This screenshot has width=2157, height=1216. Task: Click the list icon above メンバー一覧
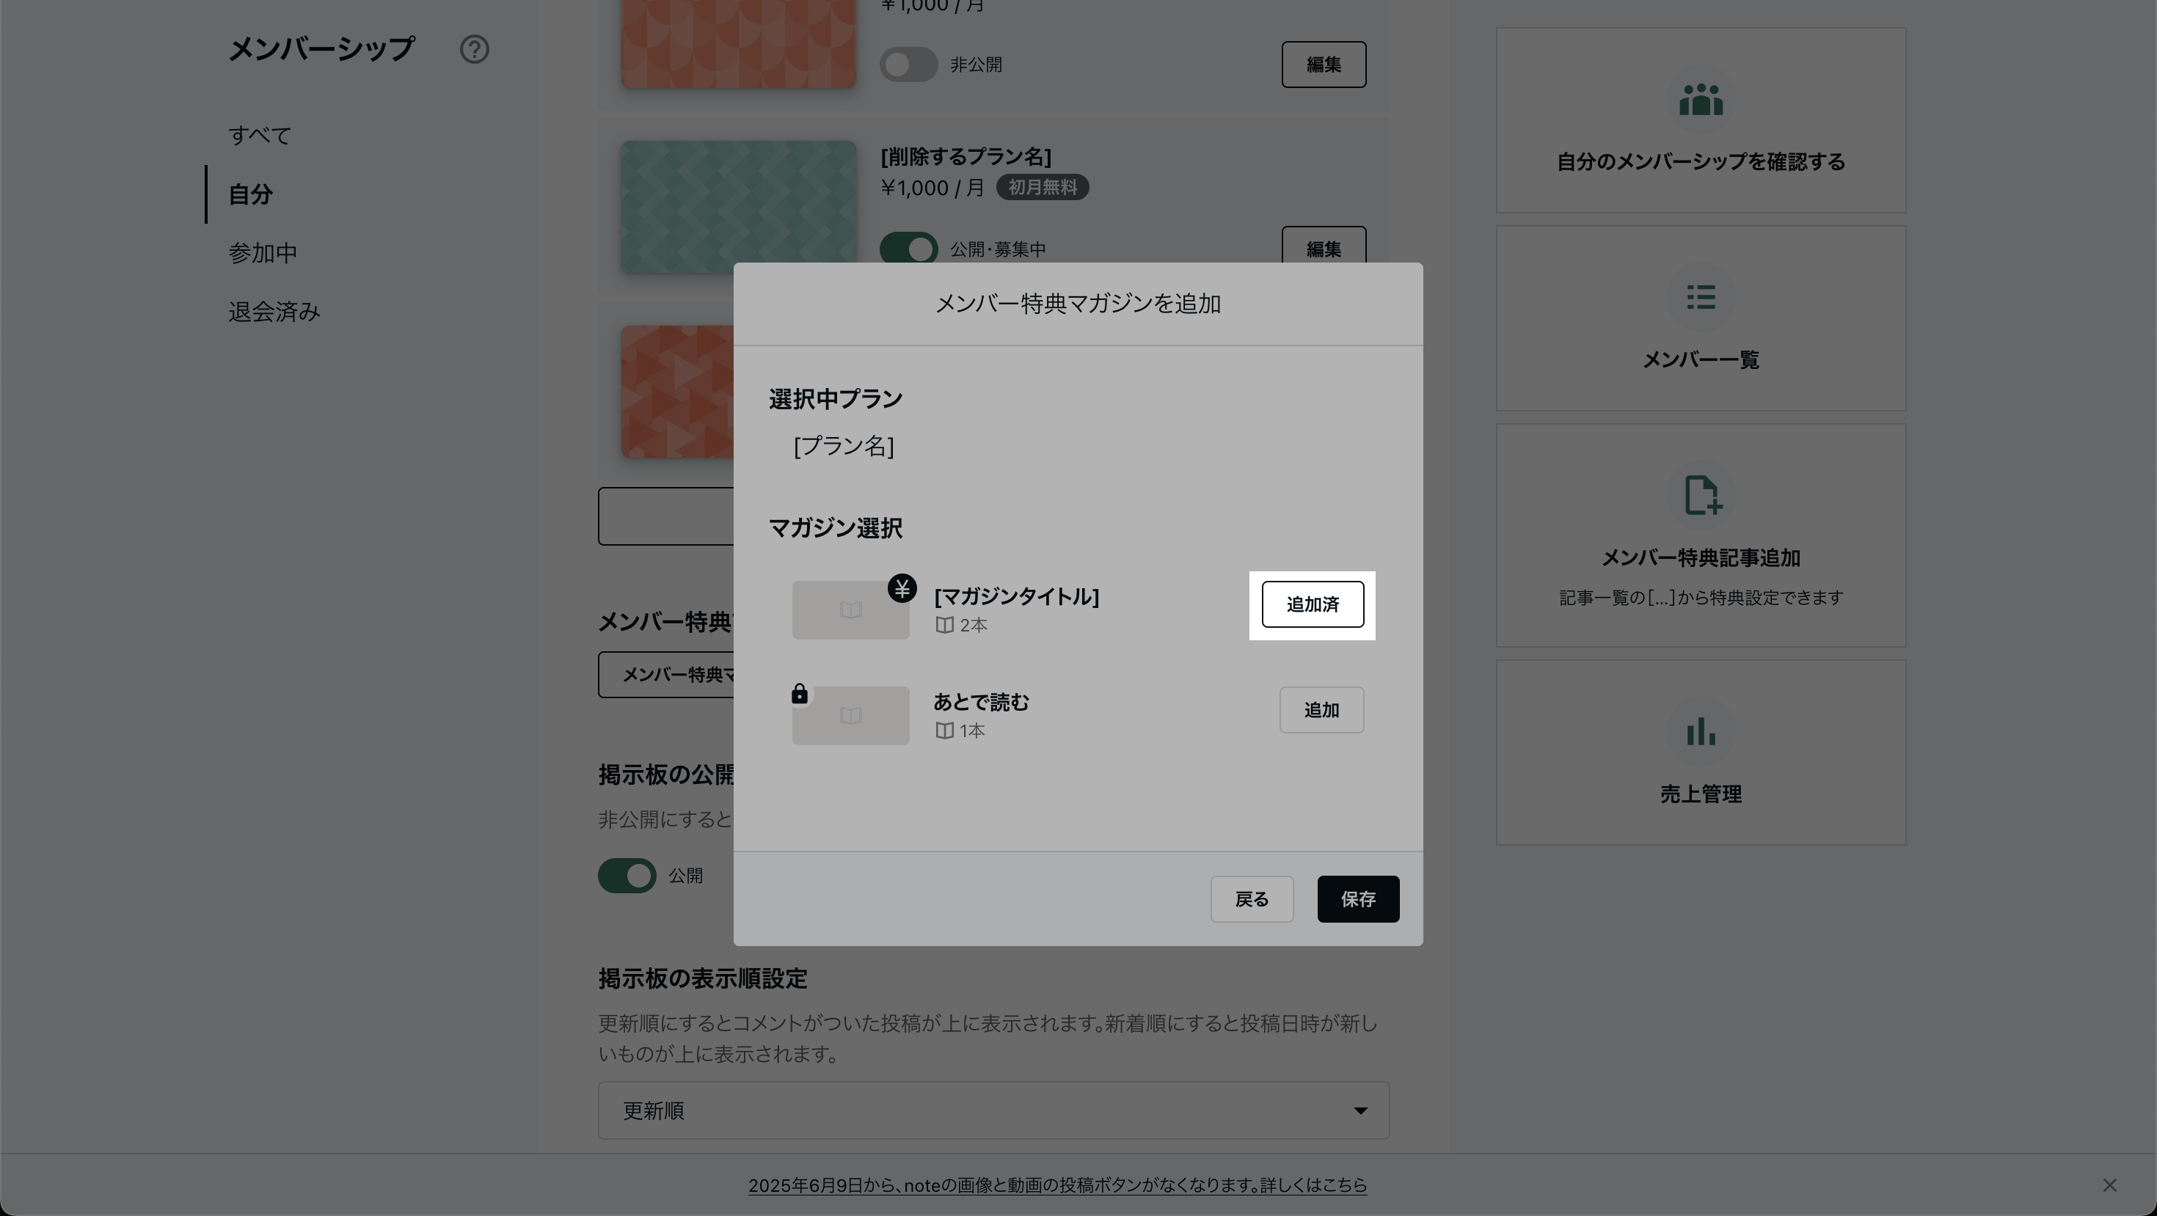(x=1701, y=297)
